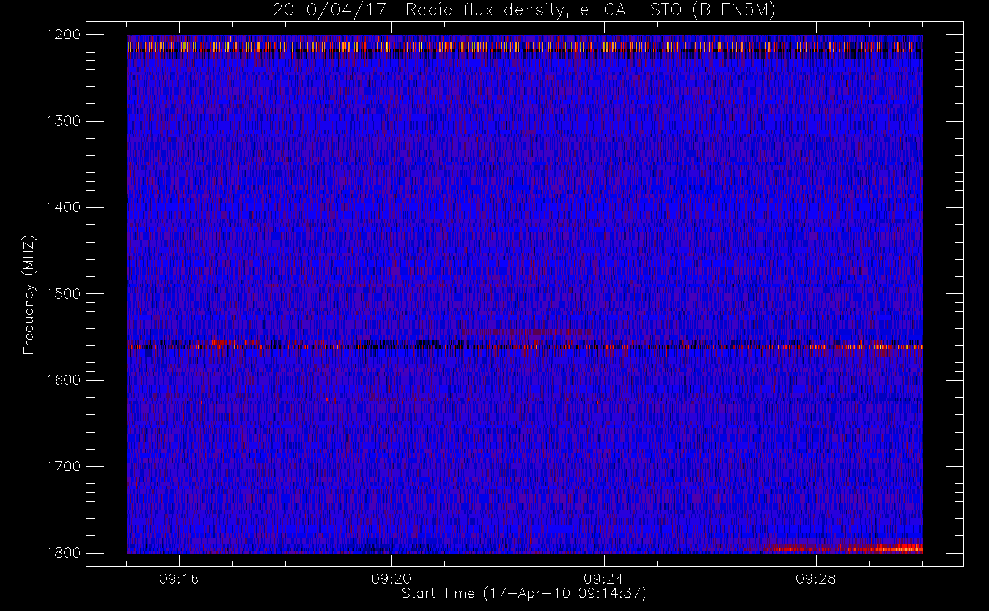The image size is (989, 611).
Task: Click the 09:24 time tick label
Action: coord(603,579)
